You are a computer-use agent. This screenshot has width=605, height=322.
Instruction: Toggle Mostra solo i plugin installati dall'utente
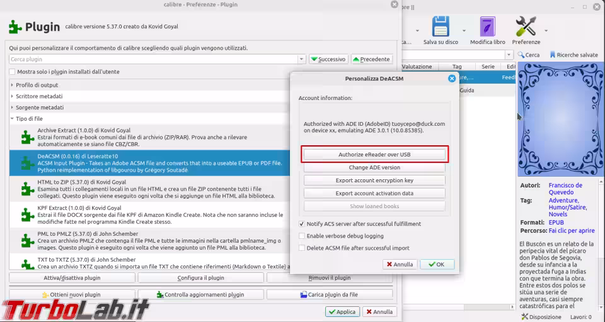pyautogui.click(x=13, y=72)
